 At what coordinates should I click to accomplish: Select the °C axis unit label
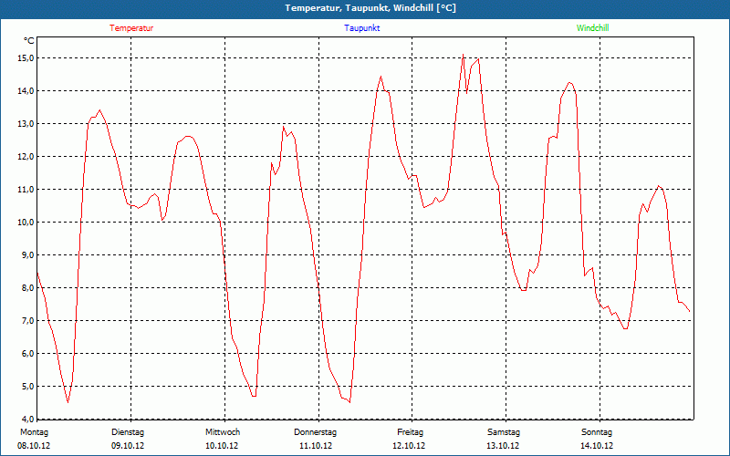tap(28, 41)
